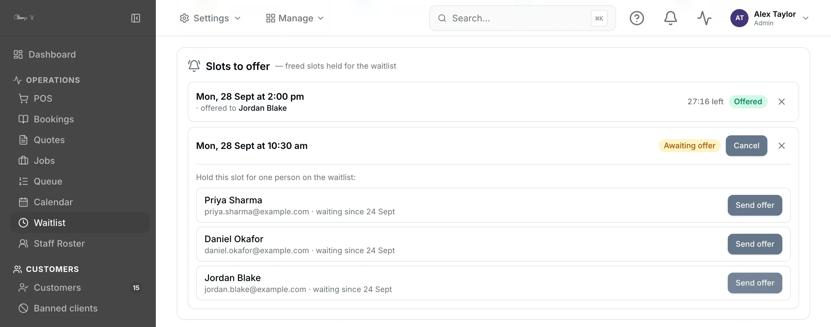The width and height of the screenshot is (831, 327).
Task: Dismiss the 2:00 pm offered slot
Action: 781,102
